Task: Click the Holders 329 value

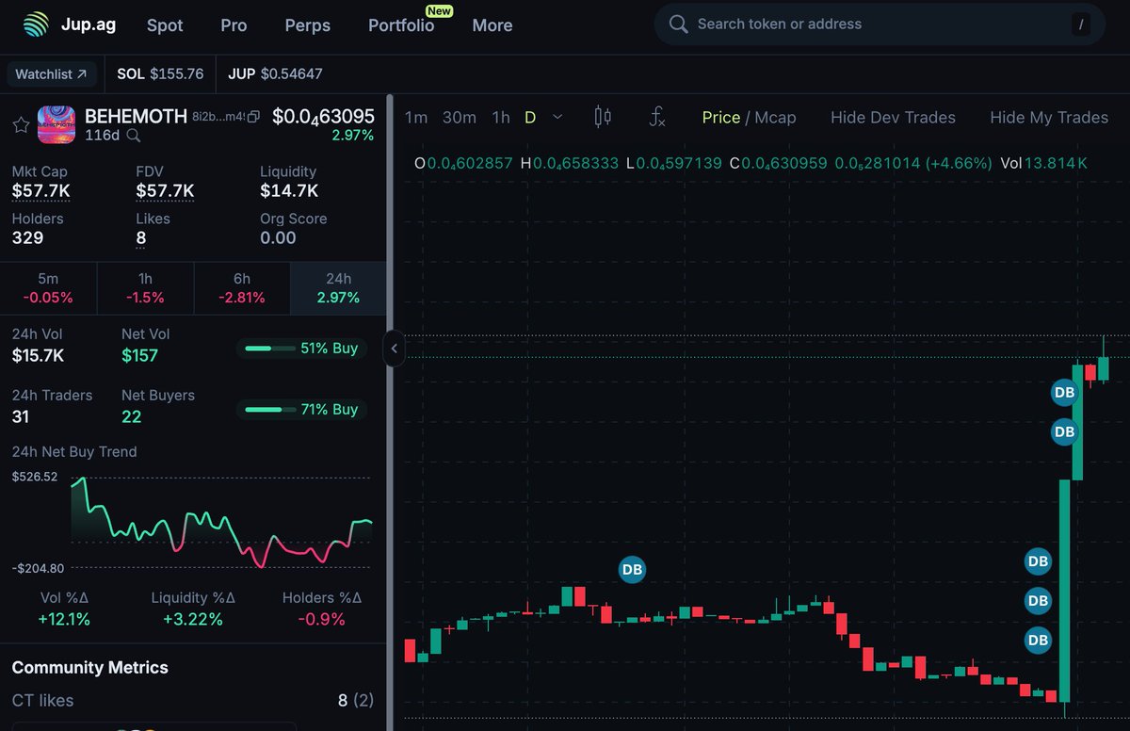Action: click(27, 237)
